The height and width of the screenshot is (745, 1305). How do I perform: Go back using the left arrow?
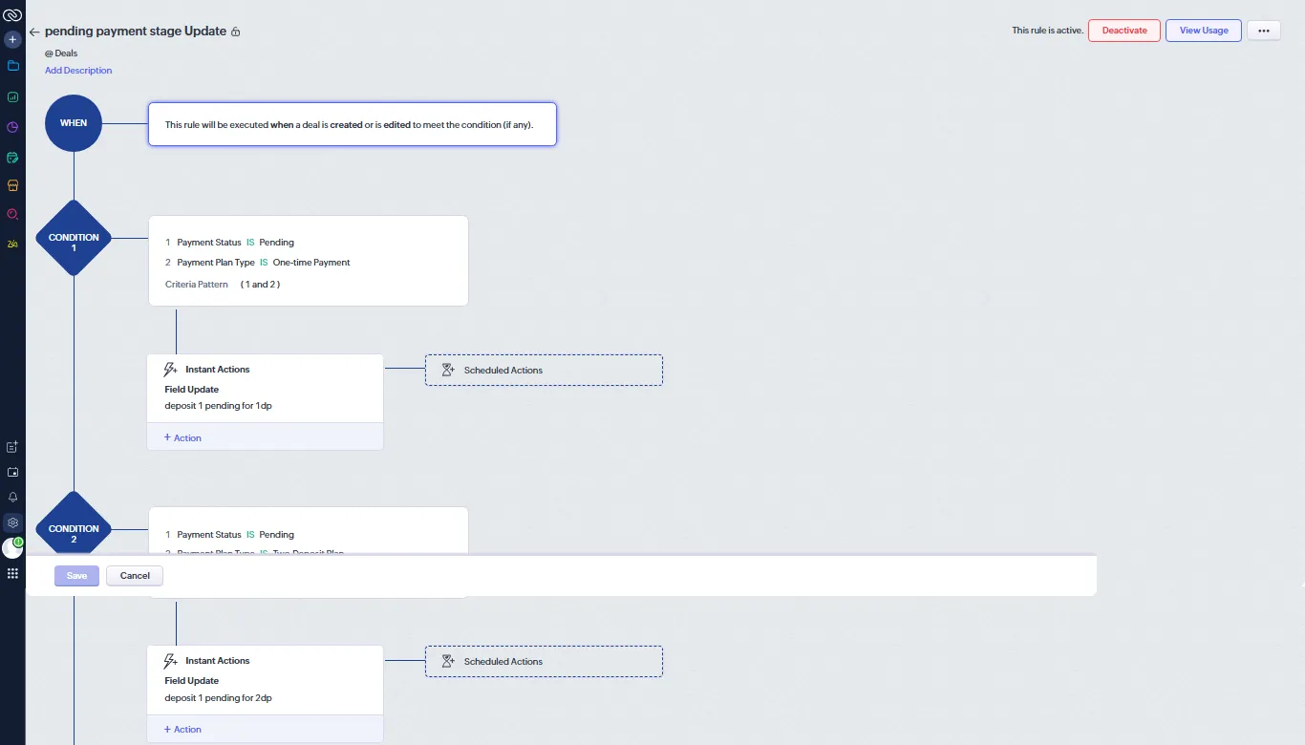click(x=34, y=32)
